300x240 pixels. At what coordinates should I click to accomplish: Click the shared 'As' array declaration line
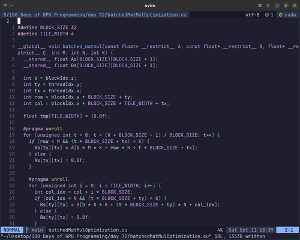[91, 59]
